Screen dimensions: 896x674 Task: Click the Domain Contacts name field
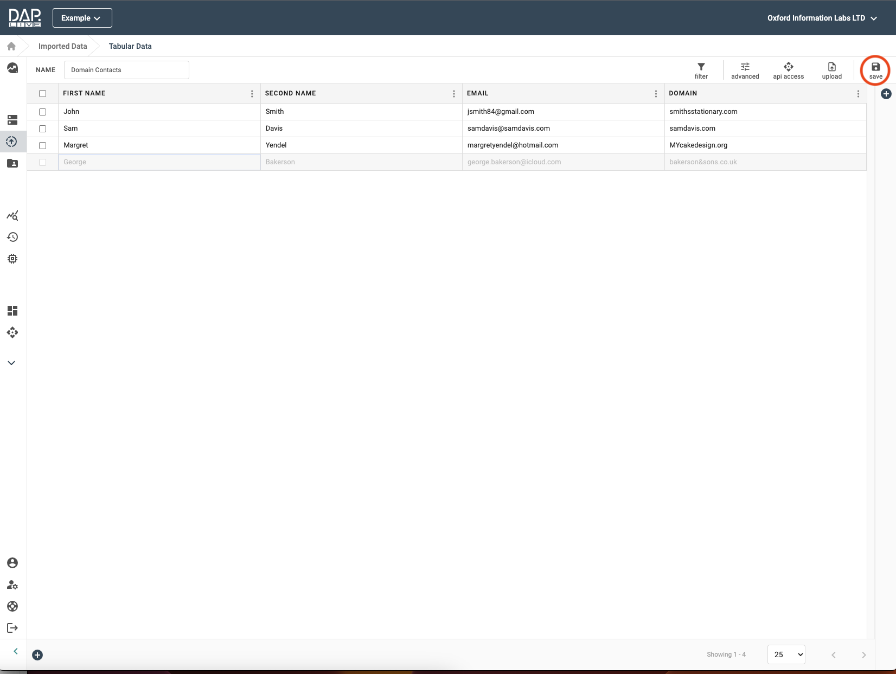coord(126,70)
